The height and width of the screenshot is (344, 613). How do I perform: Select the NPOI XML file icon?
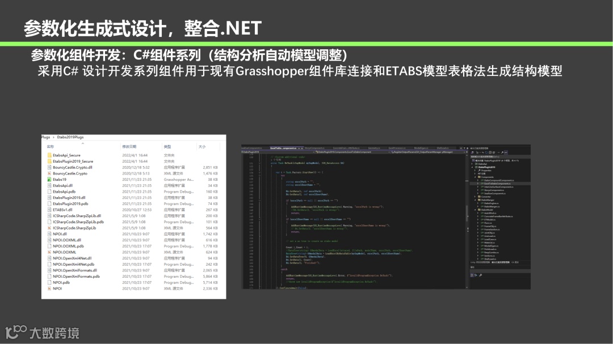(49, 288)
